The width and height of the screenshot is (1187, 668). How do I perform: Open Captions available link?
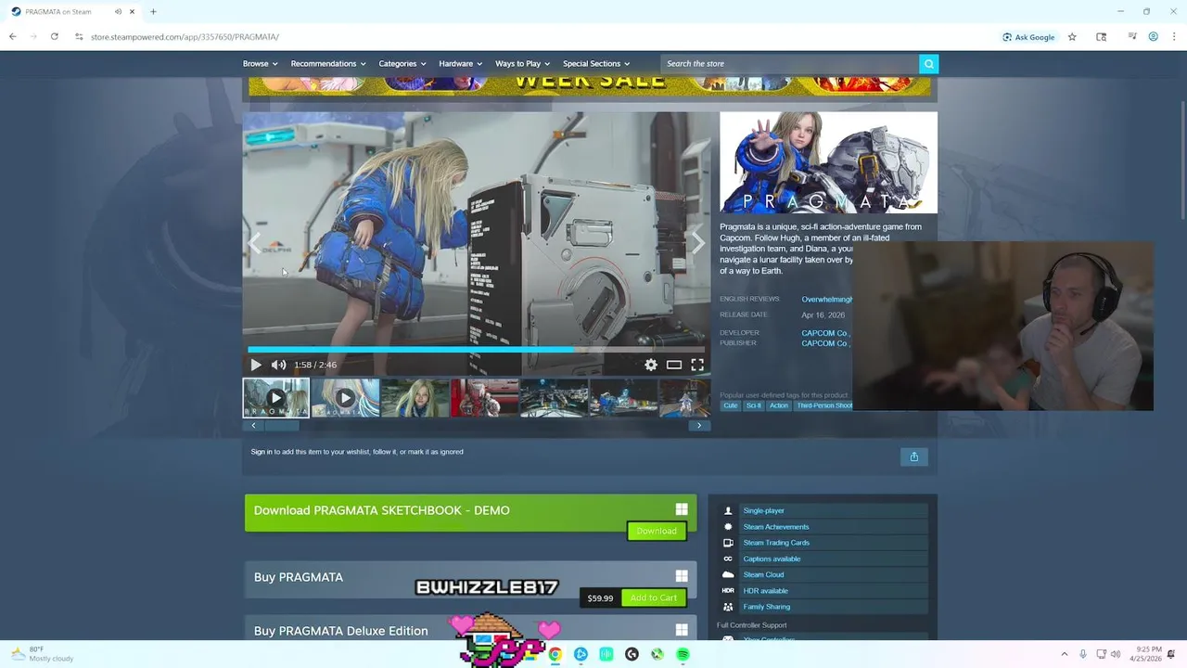772,559
